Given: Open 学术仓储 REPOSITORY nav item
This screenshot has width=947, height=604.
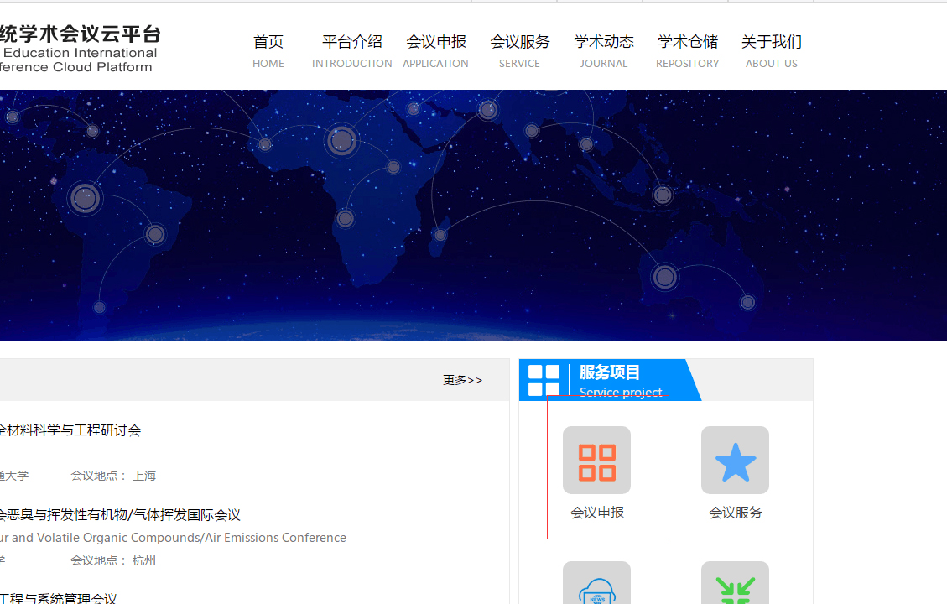Looking at the screenshot, I should coord(687,50).
